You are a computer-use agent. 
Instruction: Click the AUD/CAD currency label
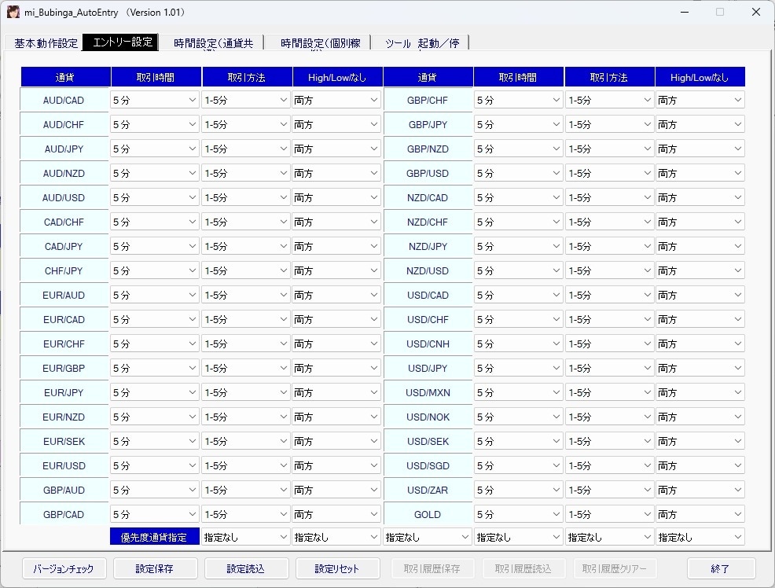click(64, 101)
